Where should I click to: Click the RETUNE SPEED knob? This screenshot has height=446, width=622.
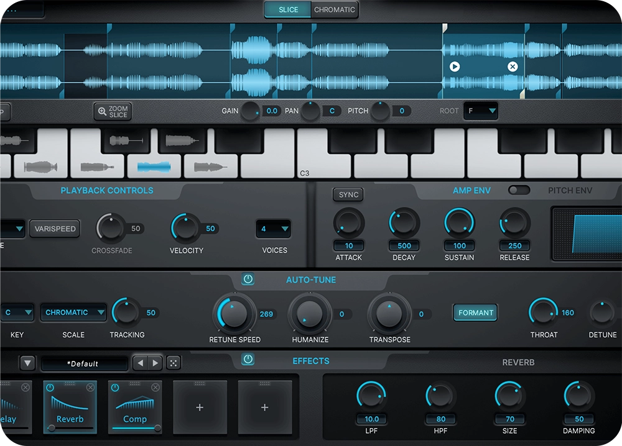(234, 314)
